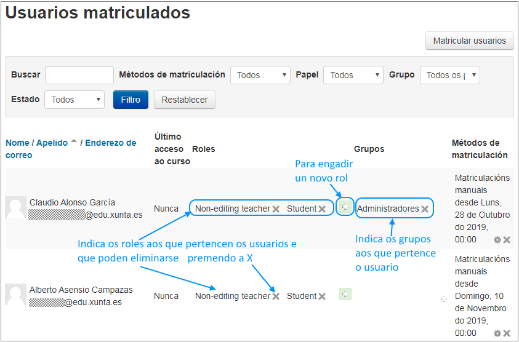Click Administradores group label
Screen dimensions: 519x342
pyautogui.click(x=388, y=209)
